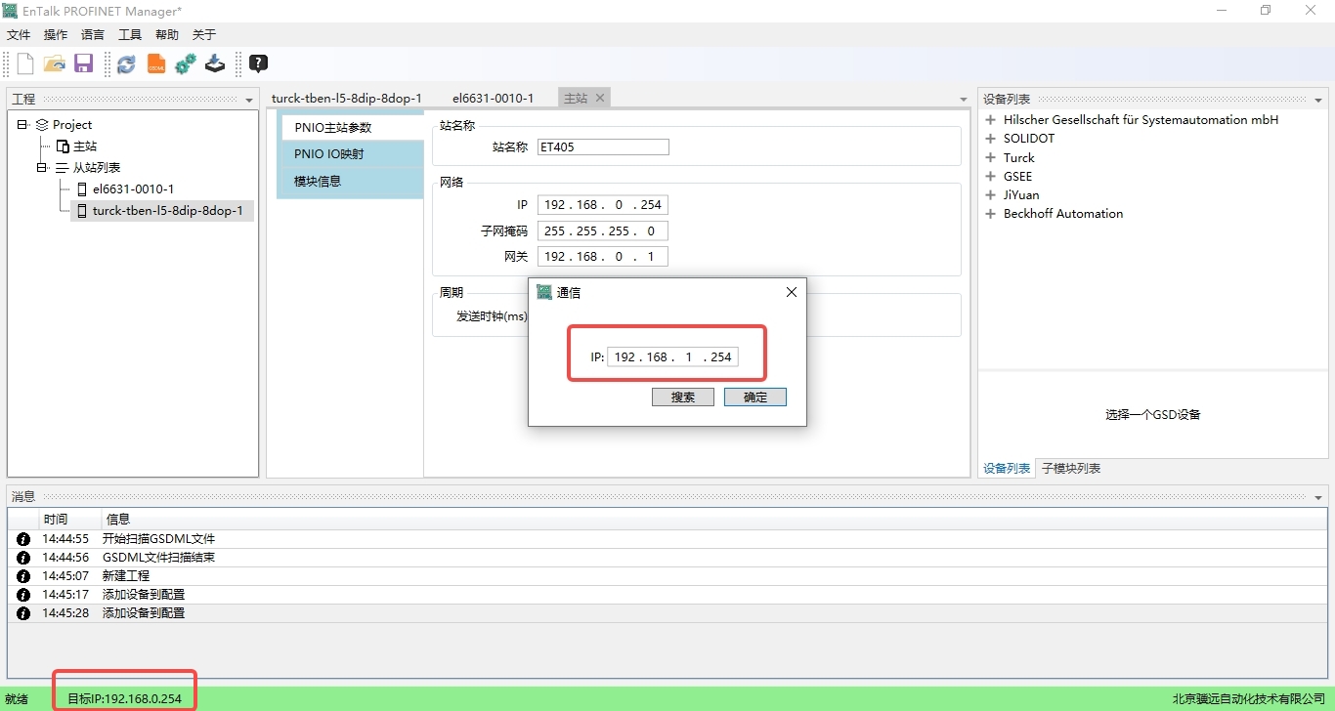Open the 工具 menu
The height and width of the screenshot is (711, 1335).
click(x=130, y=35)
